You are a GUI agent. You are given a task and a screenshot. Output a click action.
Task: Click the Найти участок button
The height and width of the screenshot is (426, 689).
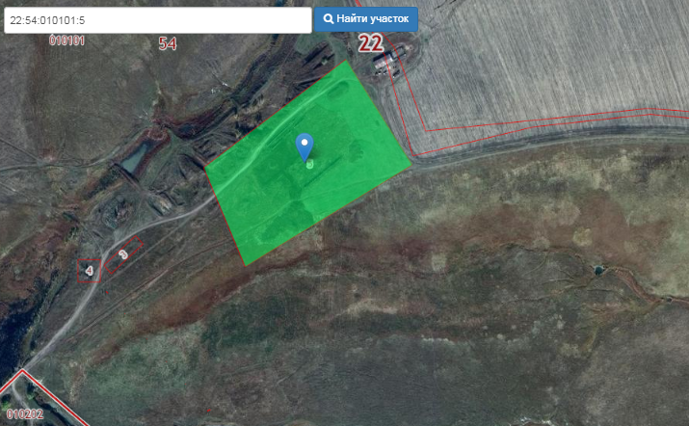[366, 19]
